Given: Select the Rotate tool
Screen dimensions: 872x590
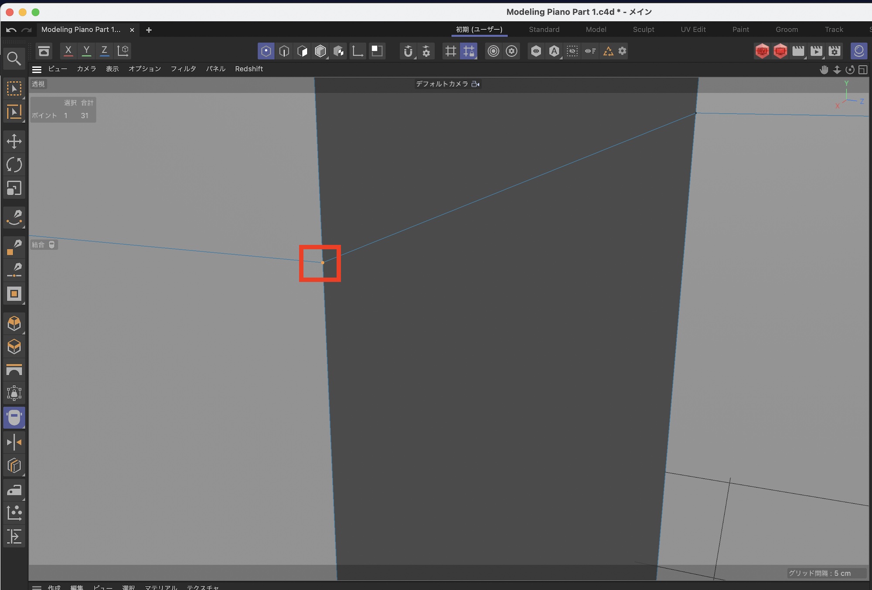Looking at the screenshot, I should (14, 165).
